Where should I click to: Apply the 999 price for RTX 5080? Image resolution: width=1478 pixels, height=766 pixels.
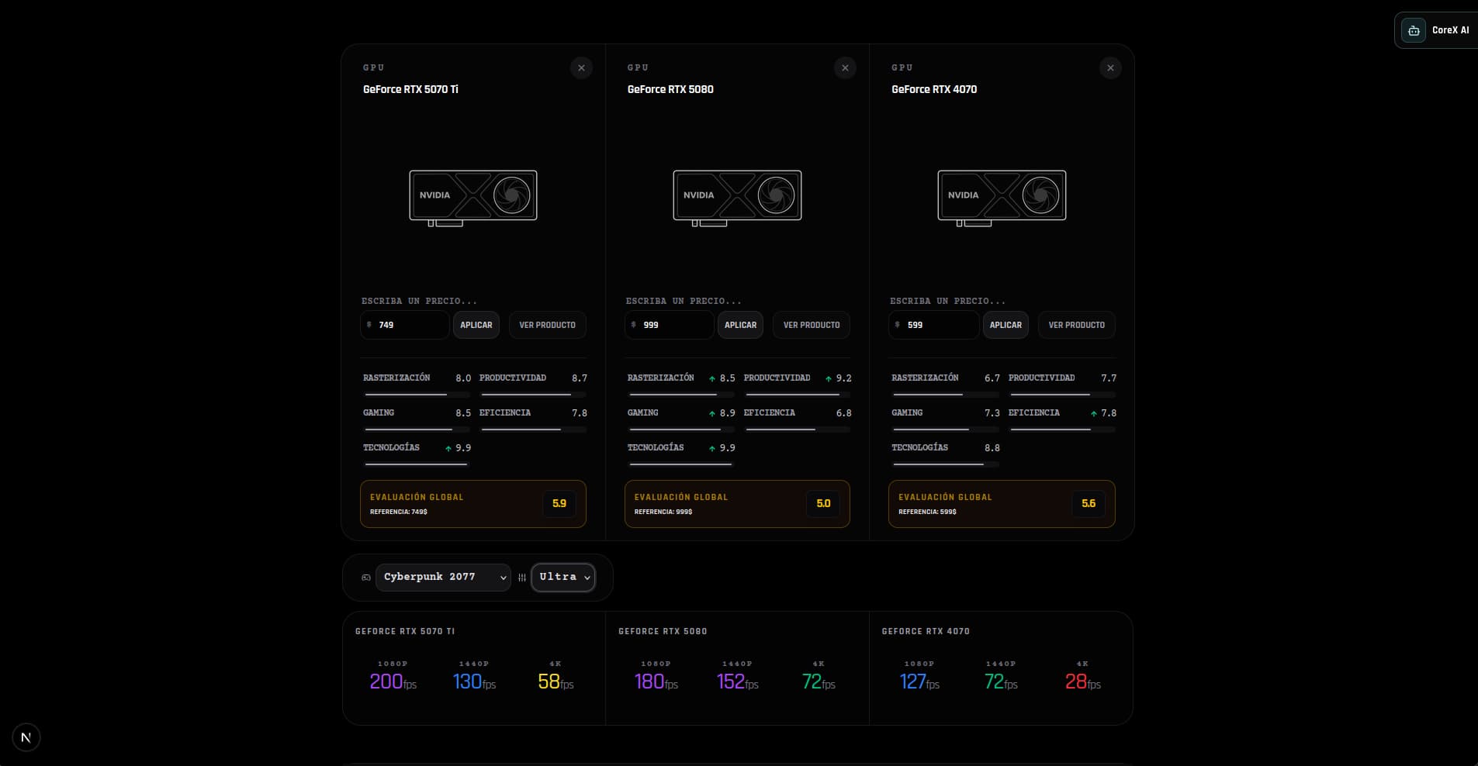click(x=740, y=325)
